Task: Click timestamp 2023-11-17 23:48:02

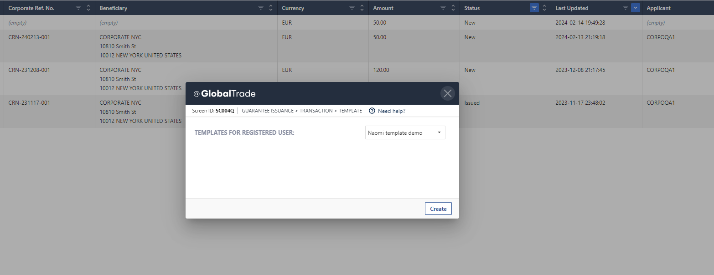Action: [x=580, y=103]
